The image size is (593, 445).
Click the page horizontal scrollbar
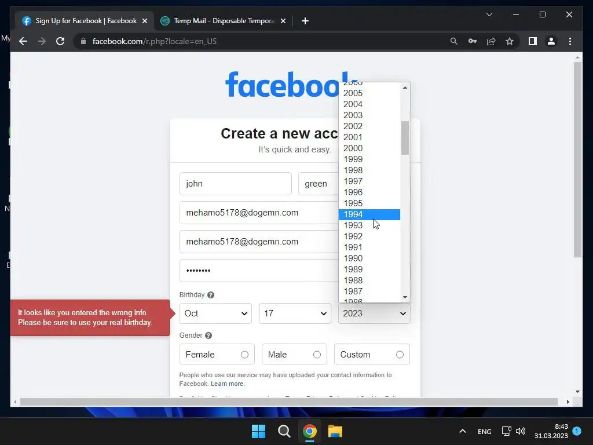tap(289, 402)
